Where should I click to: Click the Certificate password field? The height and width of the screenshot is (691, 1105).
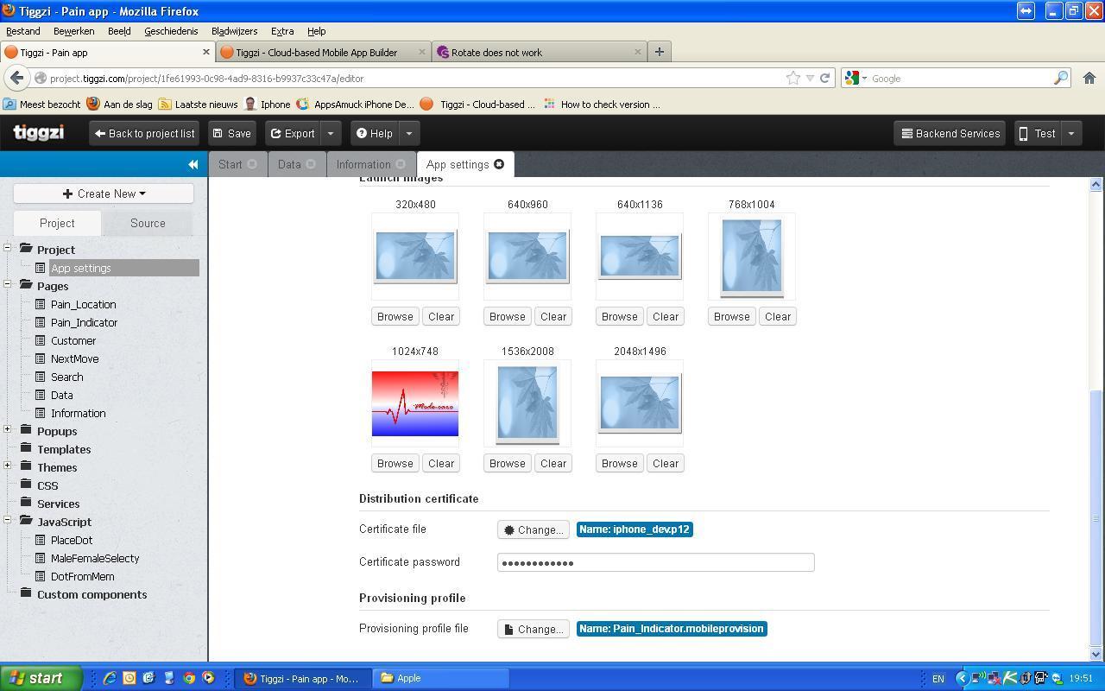click(655, 562)
